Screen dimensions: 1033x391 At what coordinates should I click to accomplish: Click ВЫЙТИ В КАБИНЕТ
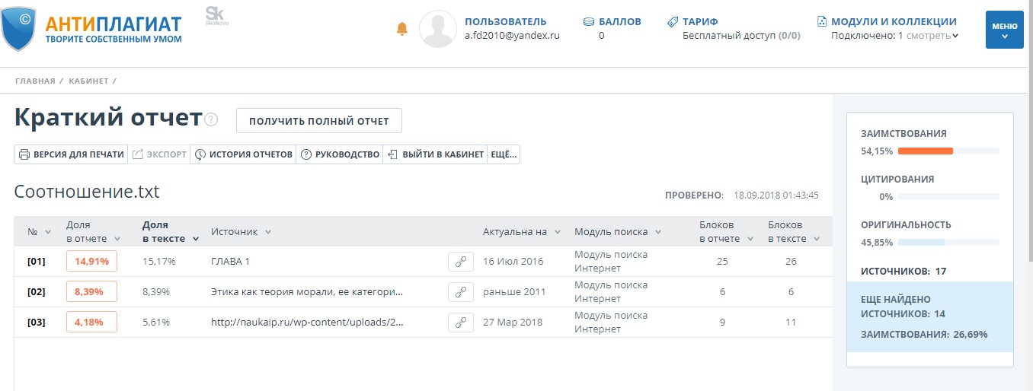coord(436,154)
